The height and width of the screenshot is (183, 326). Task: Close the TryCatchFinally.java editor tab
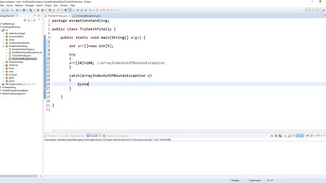[69, 16]
